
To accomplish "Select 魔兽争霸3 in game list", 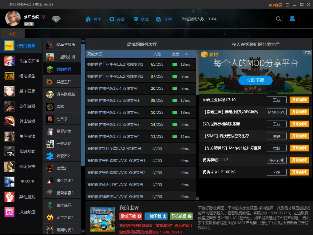I will click(62, 193).
